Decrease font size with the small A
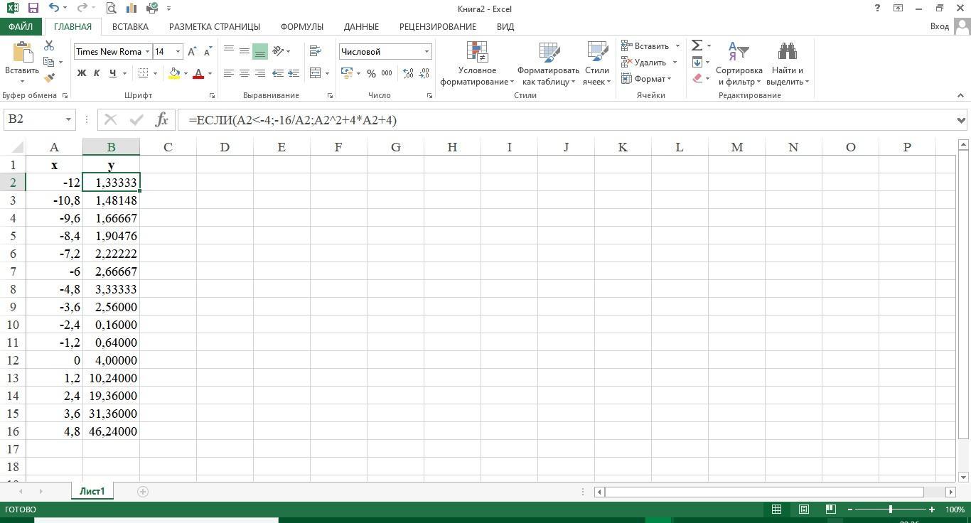971x523 pixels. pyautogui.click(x=208, y=51)
